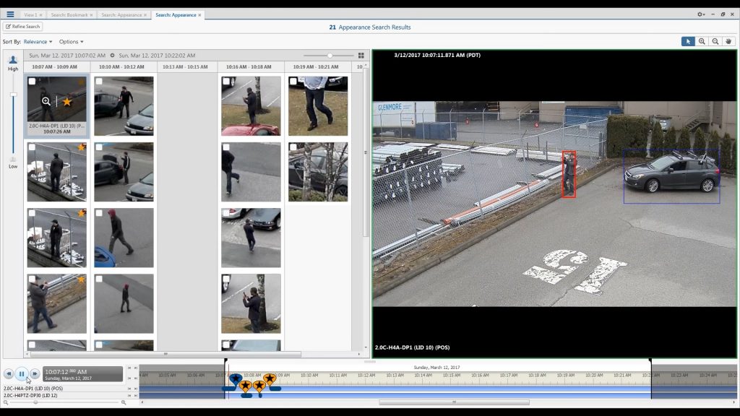Close the active Search: Appearance tab

click(x=199, y=15)
